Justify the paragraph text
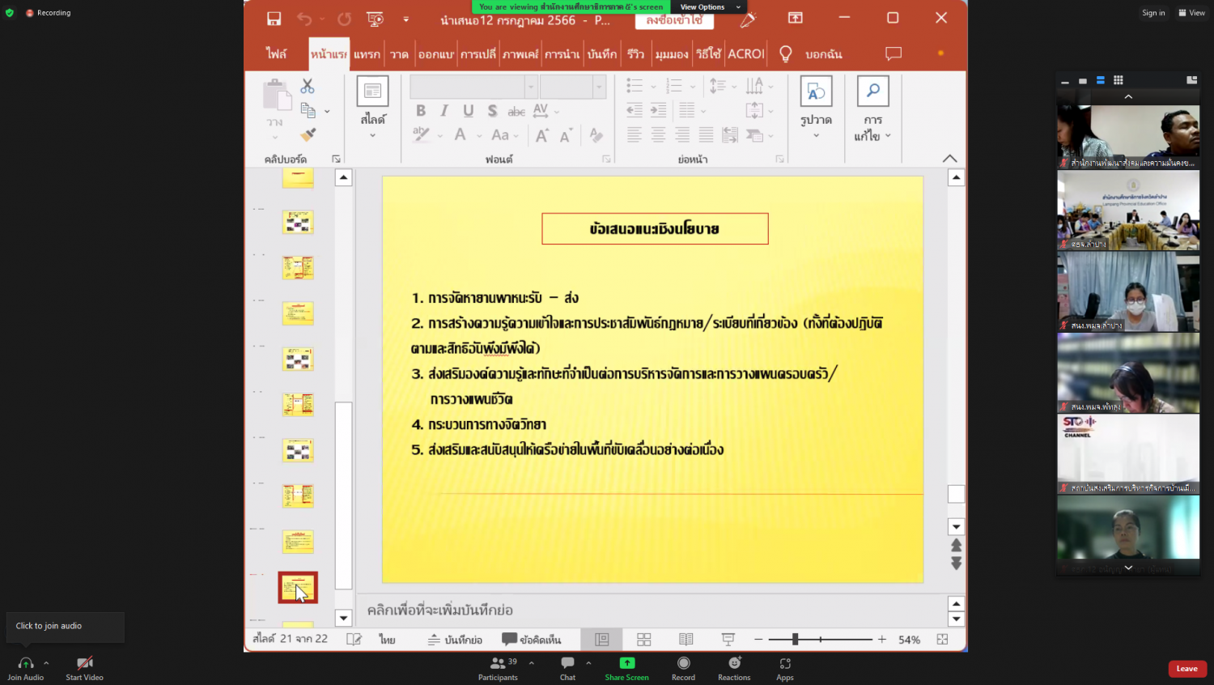This screenshot has height=685, width=1214. click(x=707, y=135)
